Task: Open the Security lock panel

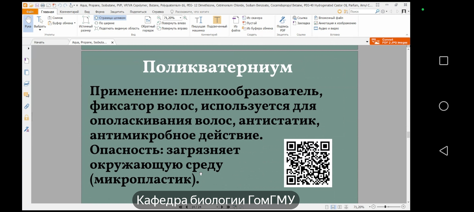Action: coord(26,118)
